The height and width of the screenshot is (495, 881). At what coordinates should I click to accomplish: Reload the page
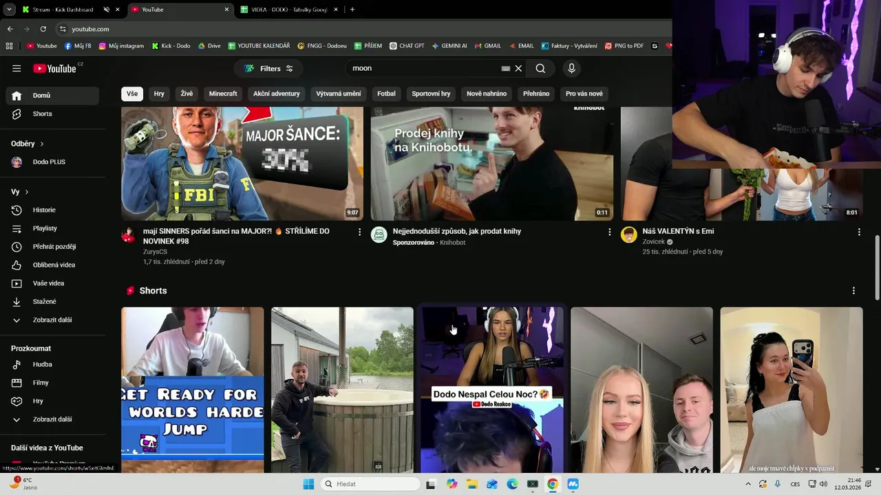pyautogui.click(x=43, y=29)
